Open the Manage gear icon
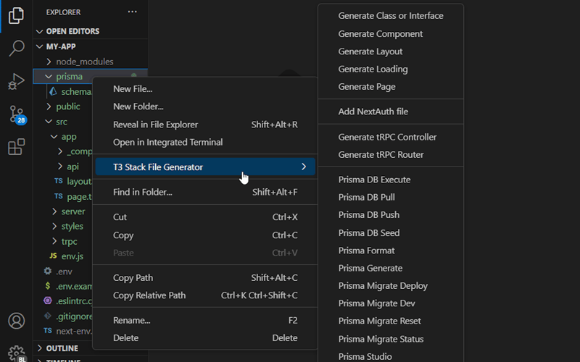Screen dimensions: 580x362 click(x=16, y=353)
